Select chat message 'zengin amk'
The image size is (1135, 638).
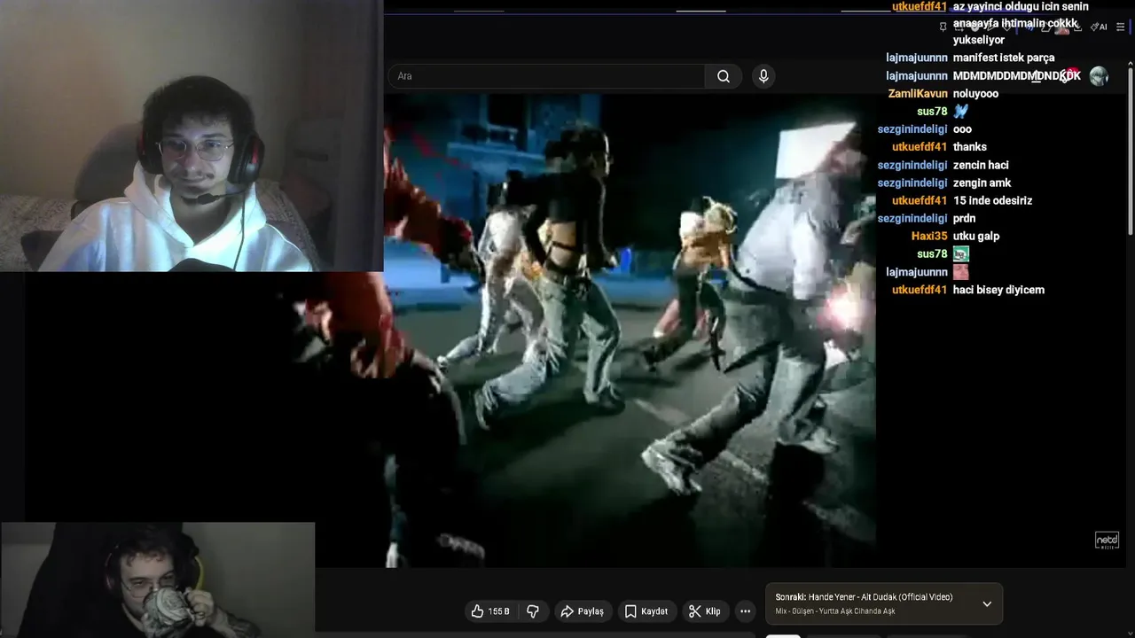click(x=982, y=183)
